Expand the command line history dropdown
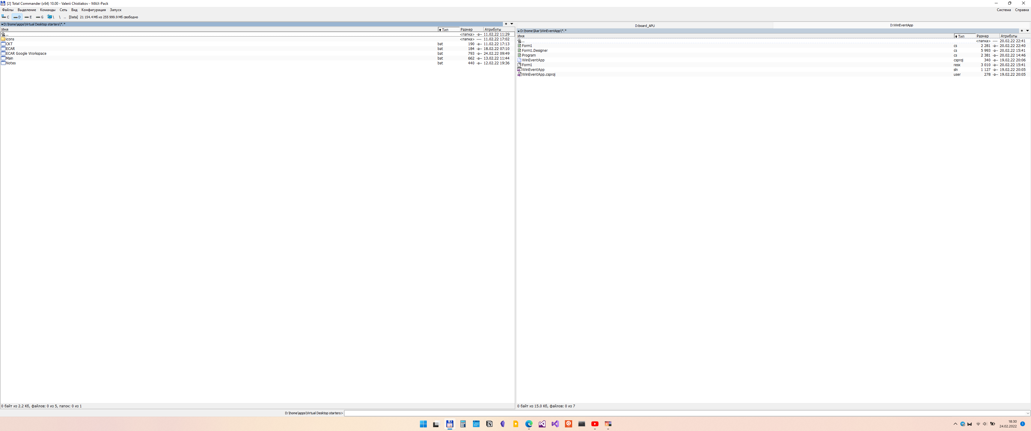 pyautogui.click(x=1027, y=413)
